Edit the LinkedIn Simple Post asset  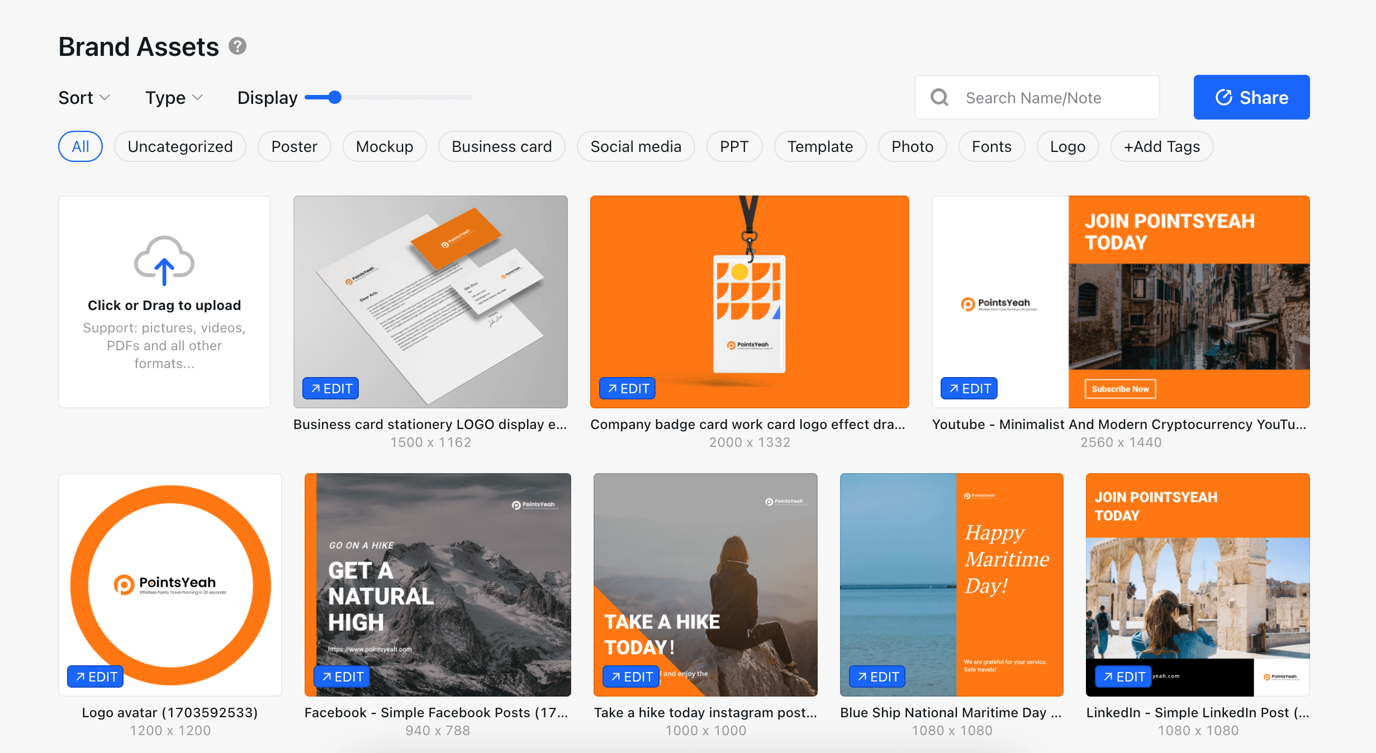[x=1123, y=676]
